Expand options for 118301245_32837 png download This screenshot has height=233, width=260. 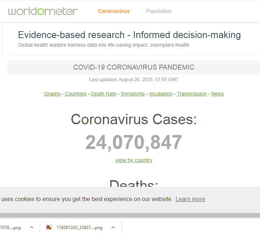(x=113, y=227)
